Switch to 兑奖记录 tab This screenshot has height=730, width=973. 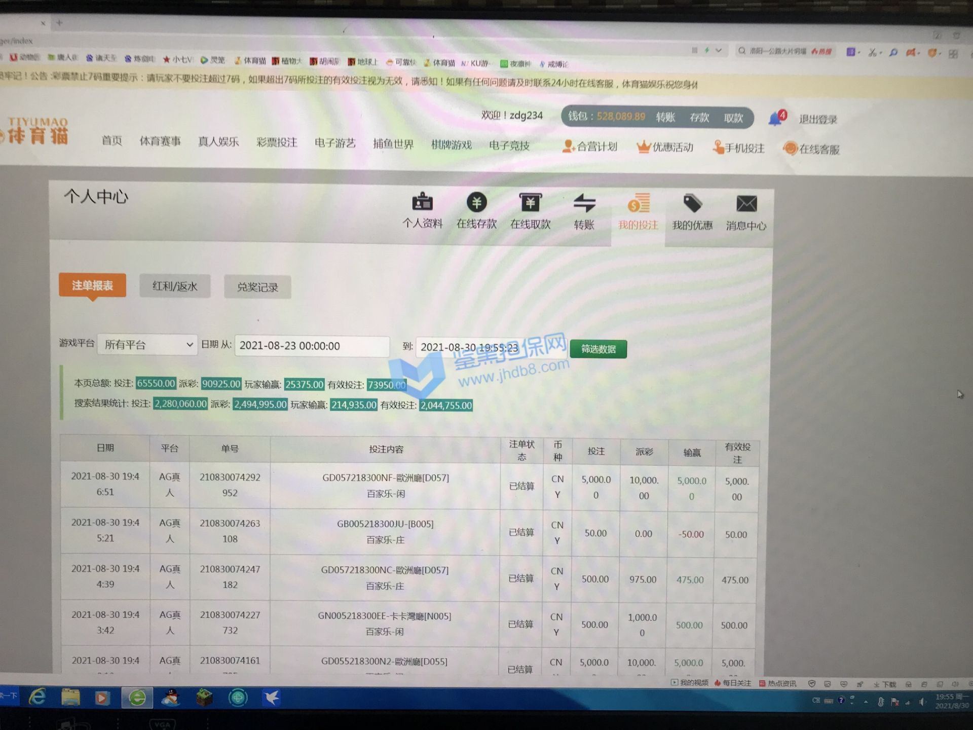tap(257, 287)
